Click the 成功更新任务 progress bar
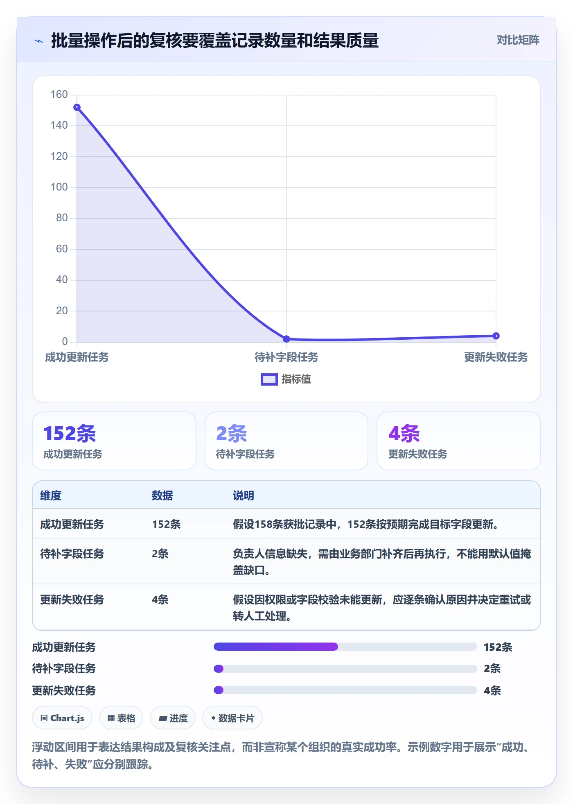Image resolution: width=573 pixels, height=804 pixels. 345,647
